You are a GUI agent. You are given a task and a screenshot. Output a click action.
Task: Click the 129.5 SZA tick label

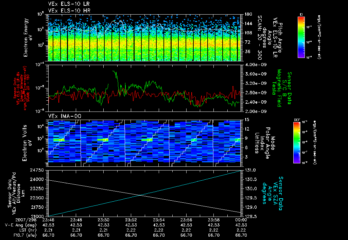pyautogui.click(x=250, y=198)
